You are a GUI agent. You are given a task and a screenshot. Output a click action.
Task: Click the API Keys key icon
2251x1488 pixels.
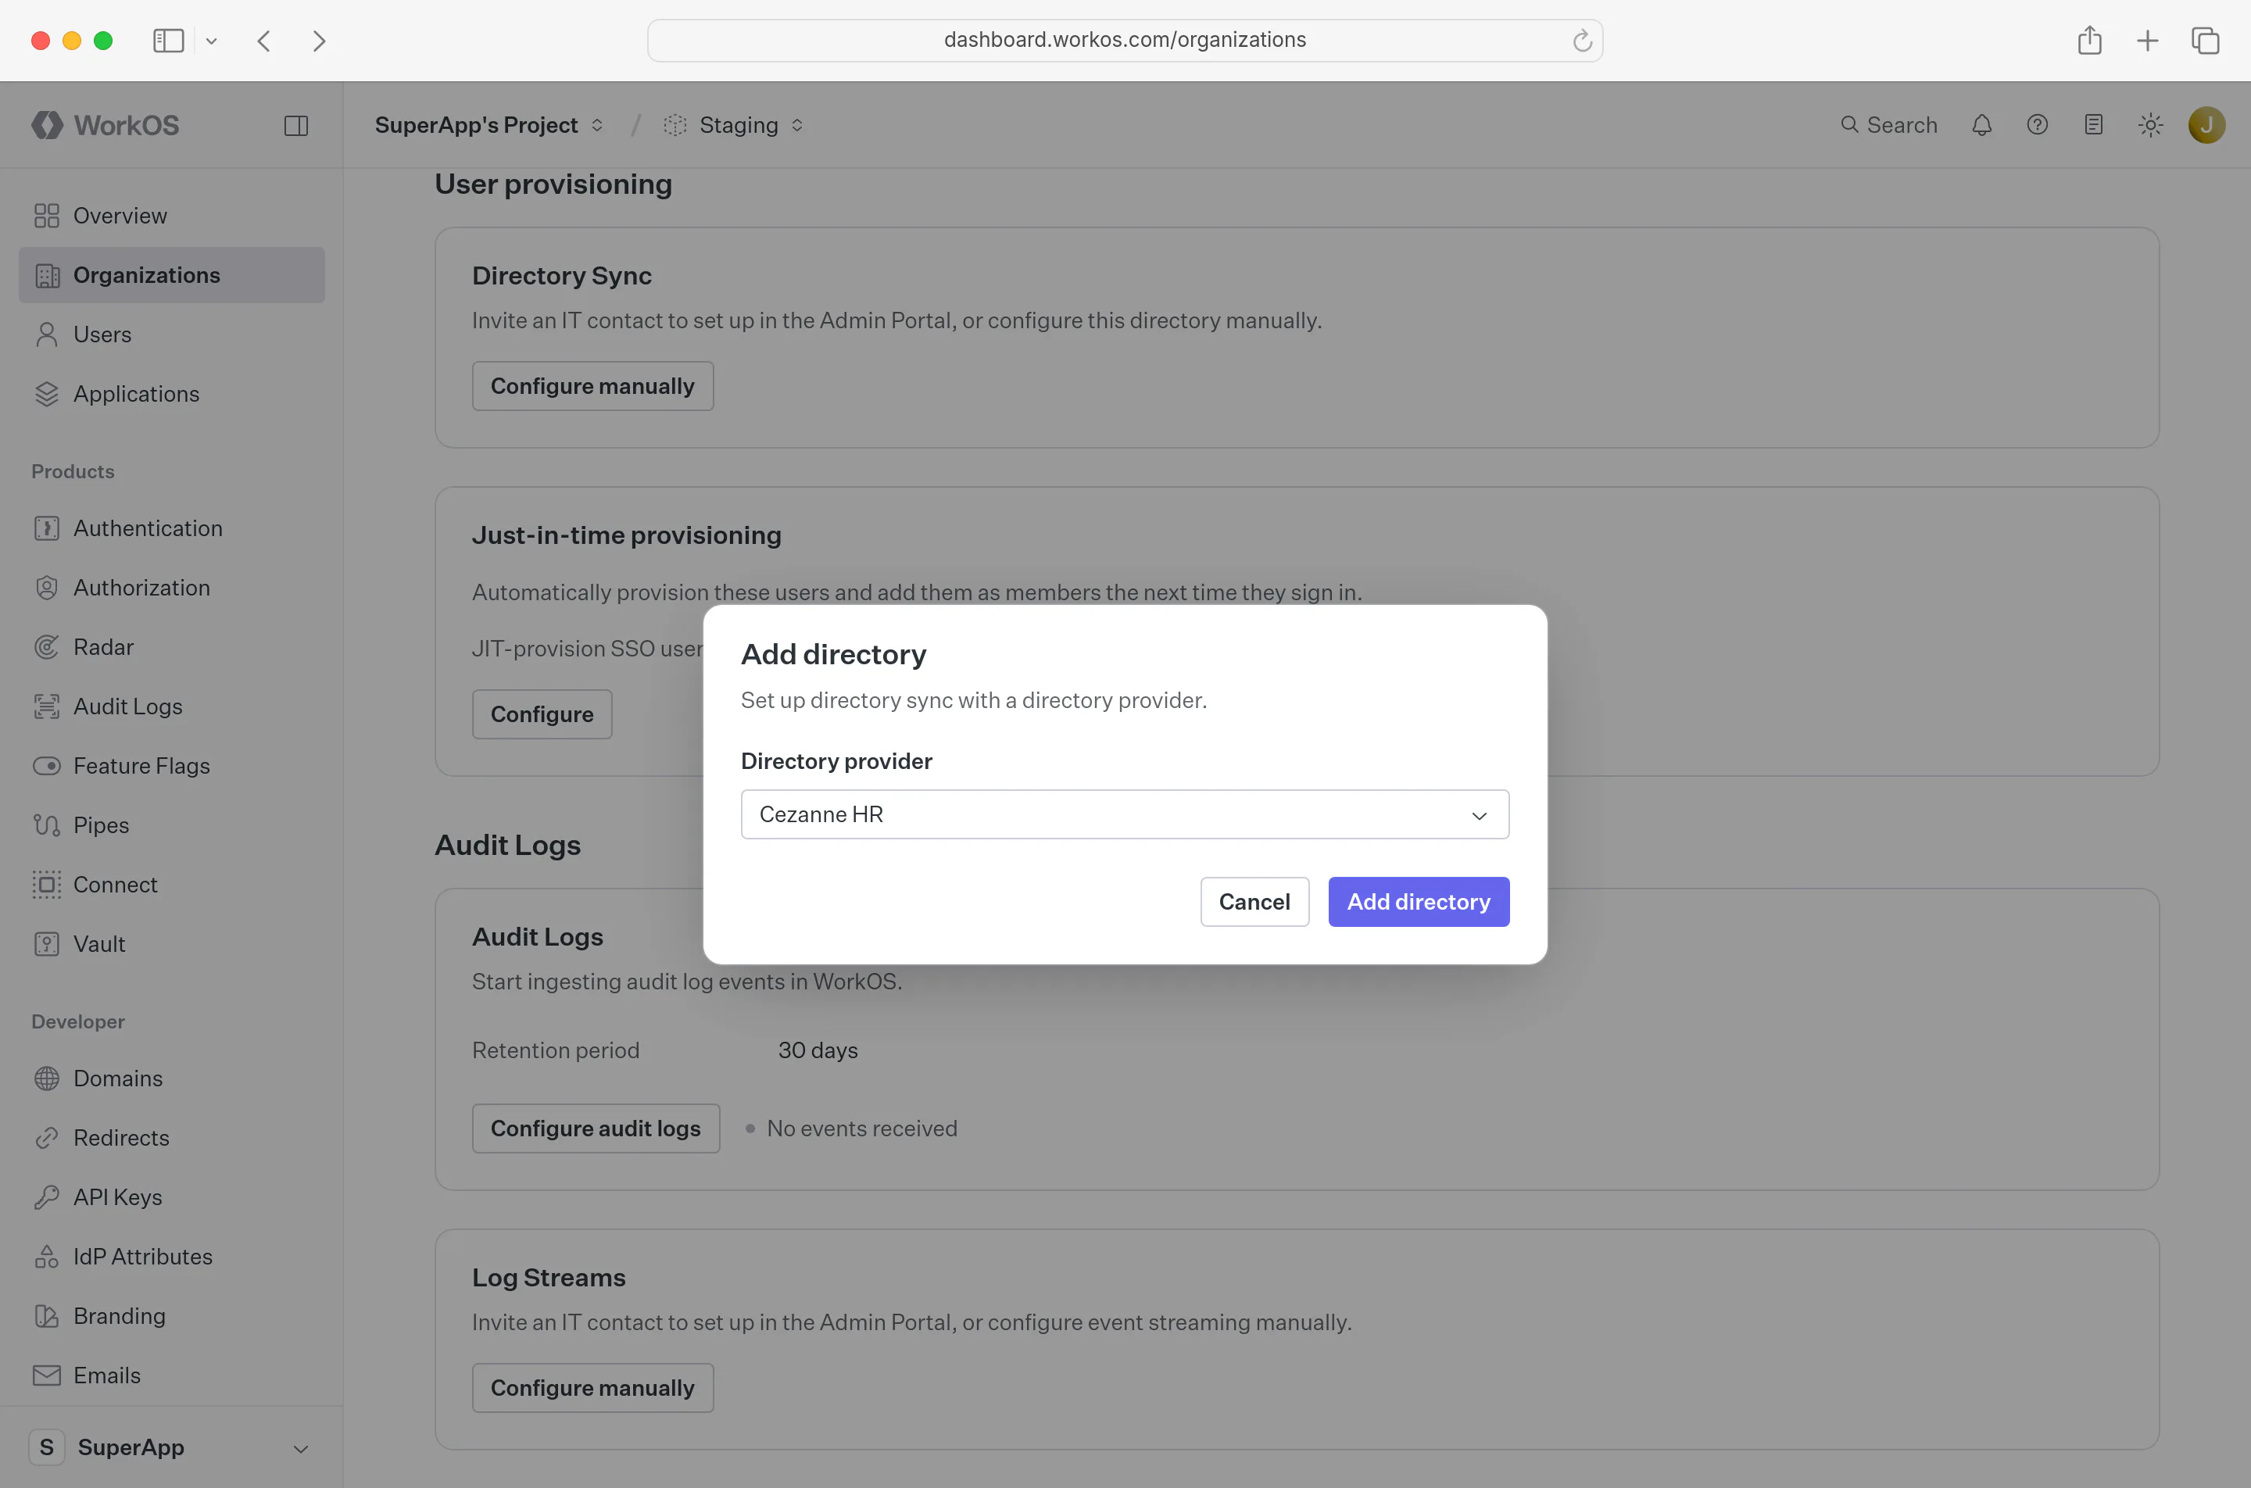pos(46,1196)
